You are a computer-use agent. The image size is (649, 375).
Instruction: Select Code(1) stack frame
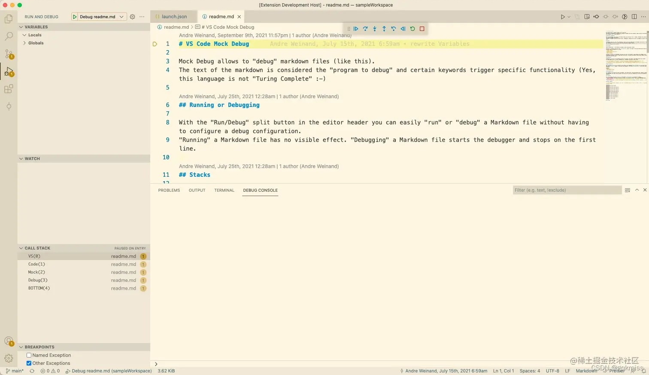84,264
